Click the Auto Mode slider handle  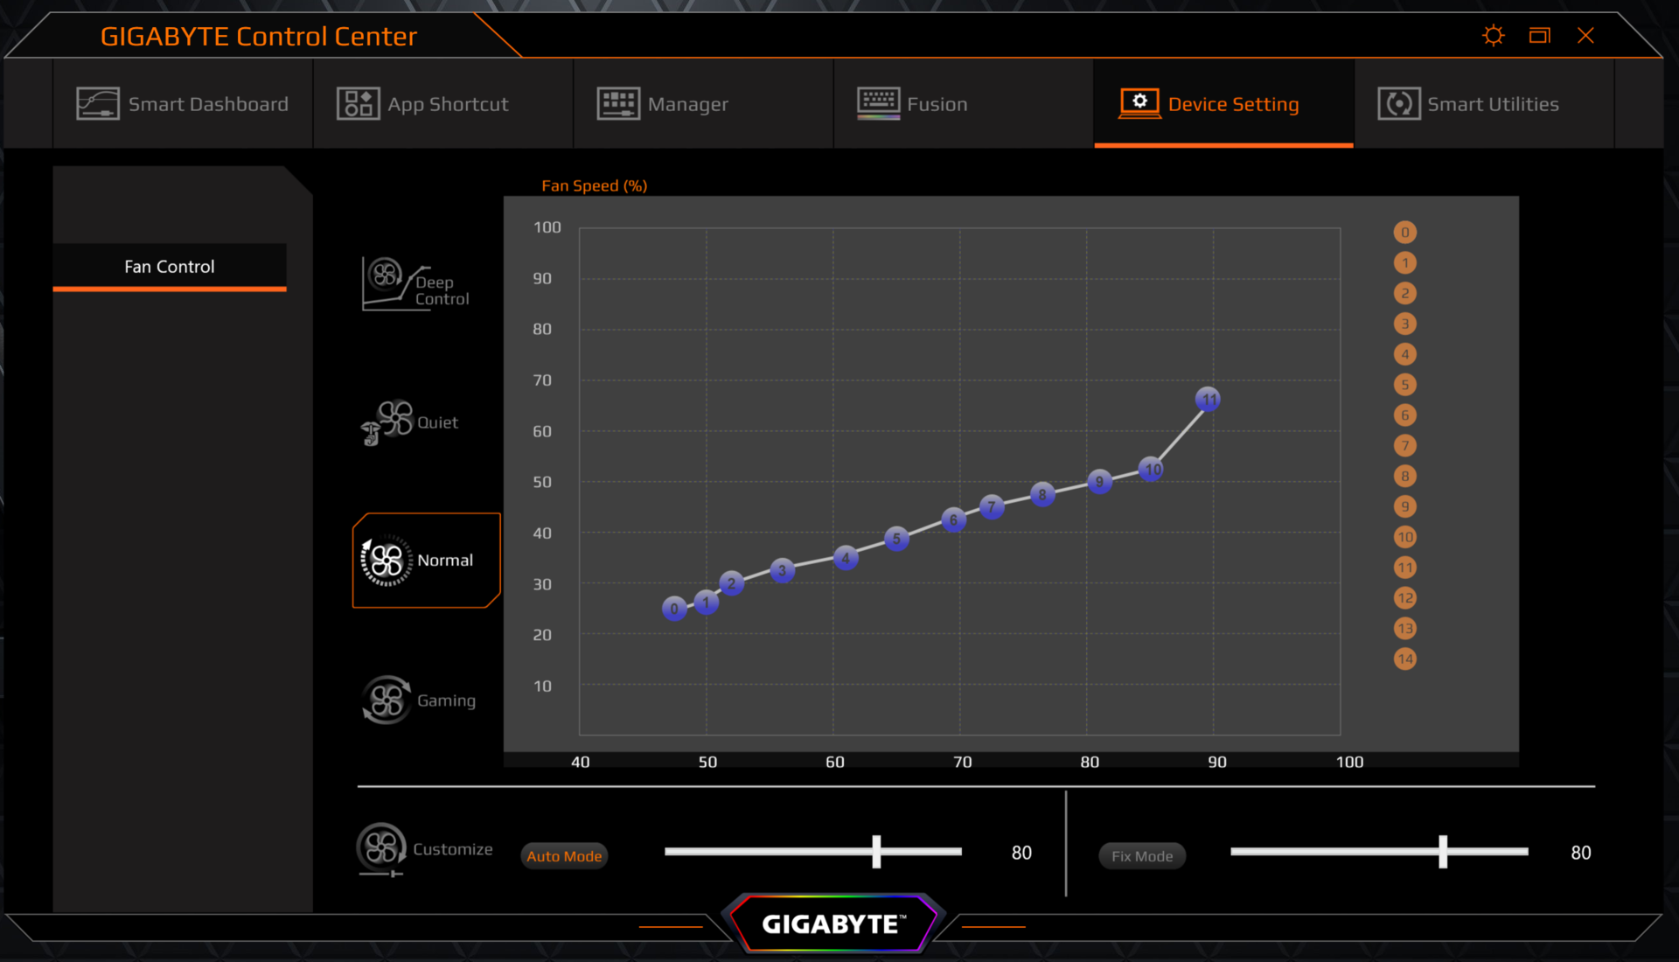click(876, 852)
